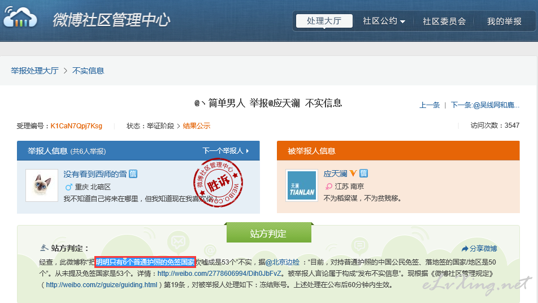Click the 访问次数：3547 counter
Image resolution: width=538 pixels, height=303 pixels.
(x=495, y=125)
